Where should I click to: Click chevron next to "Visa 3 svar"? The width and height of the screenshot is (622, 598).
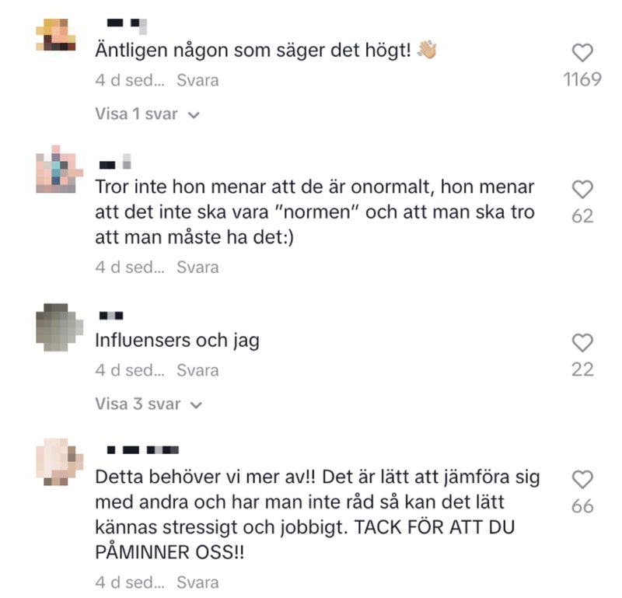click(197, 405)
